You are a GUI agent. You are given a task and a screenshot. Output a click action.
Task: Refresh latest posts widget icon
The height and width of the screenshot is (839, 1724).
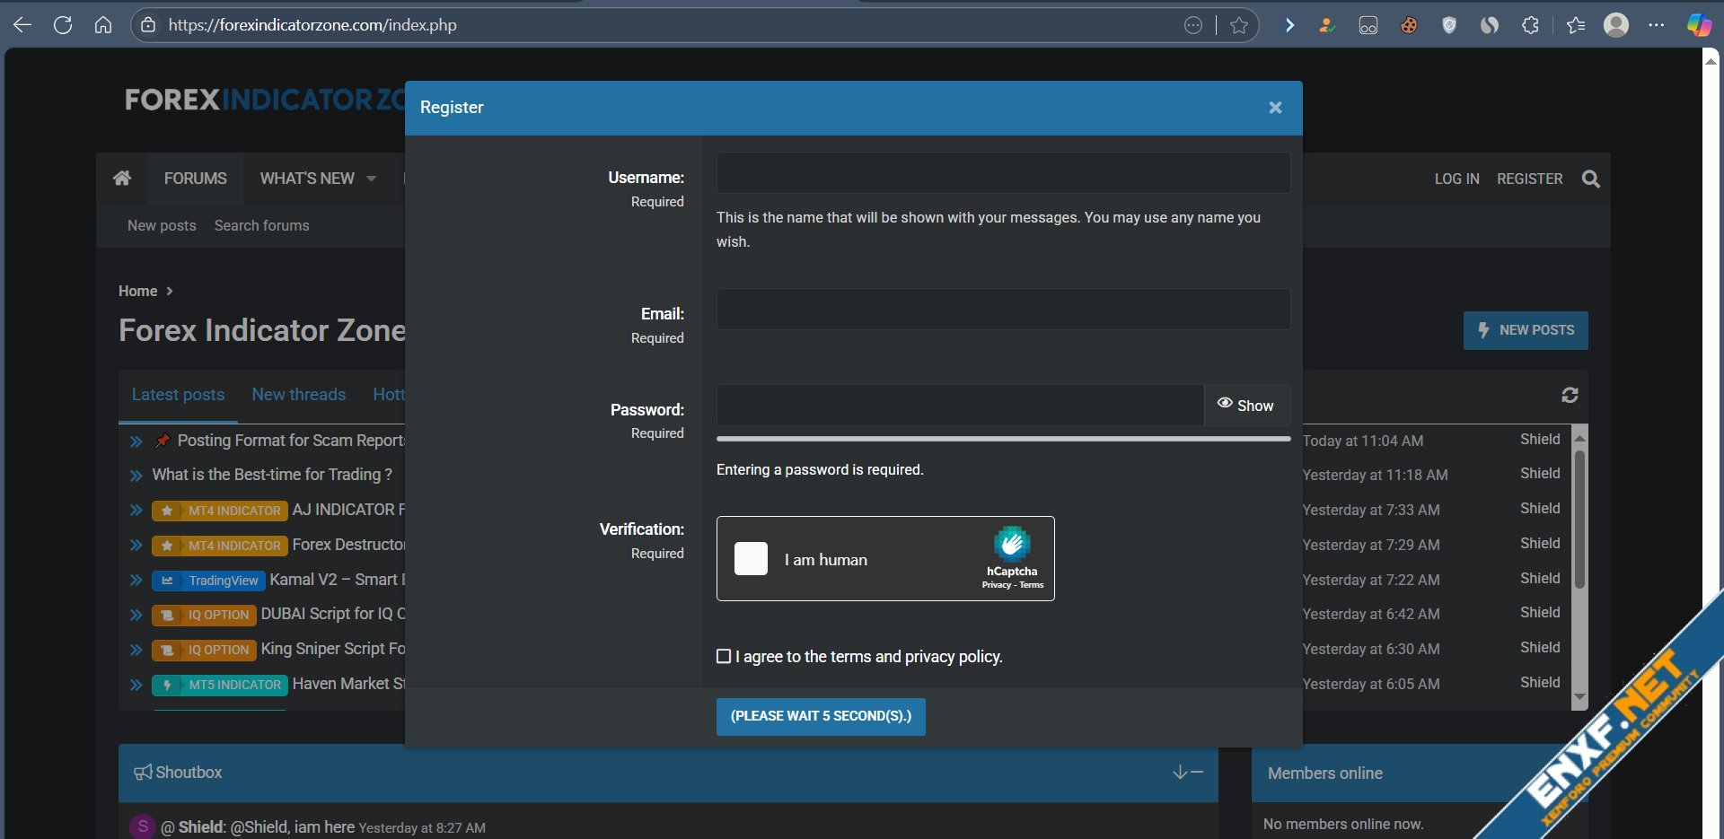[1570, 395]
